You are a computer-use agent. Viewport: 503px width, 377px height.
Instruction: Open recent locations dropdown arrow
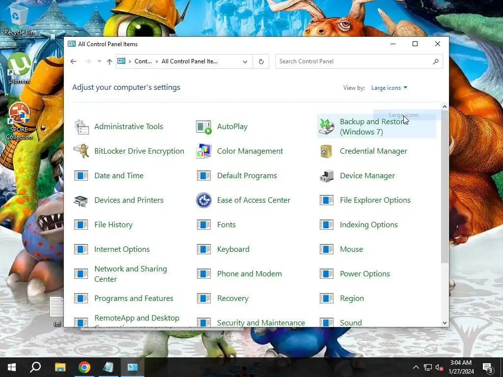point(99,61)
